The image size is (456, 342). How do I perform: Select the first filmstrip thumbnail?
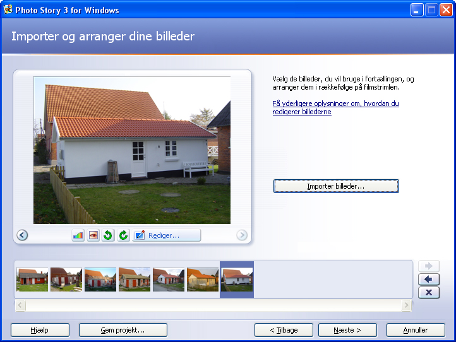click(32, 280)
